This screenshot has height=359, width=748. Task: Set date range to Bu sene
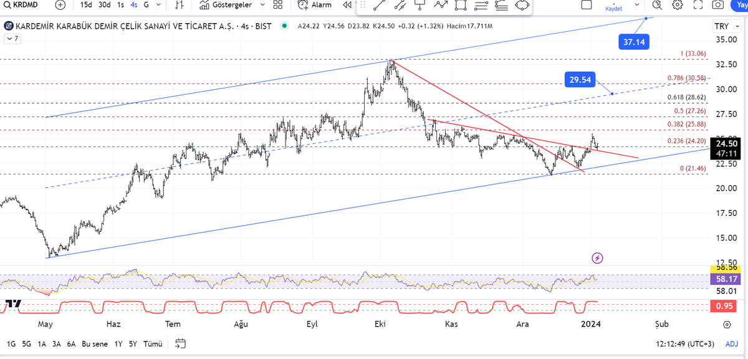(95, 344)
